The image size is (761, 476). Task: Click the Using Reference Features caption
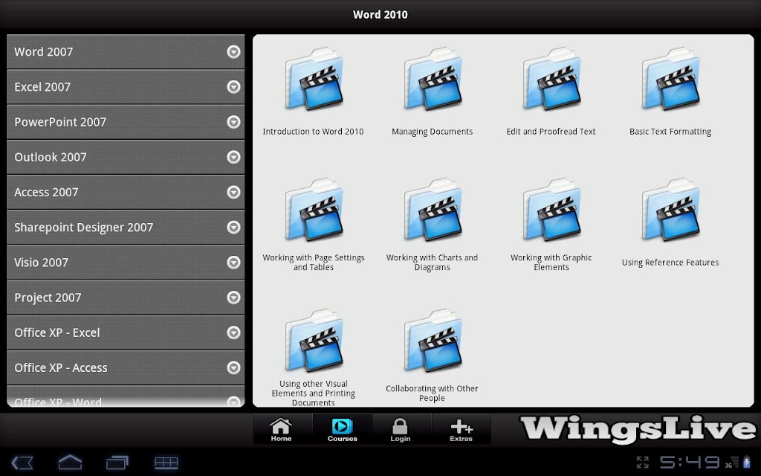point(670,263)
